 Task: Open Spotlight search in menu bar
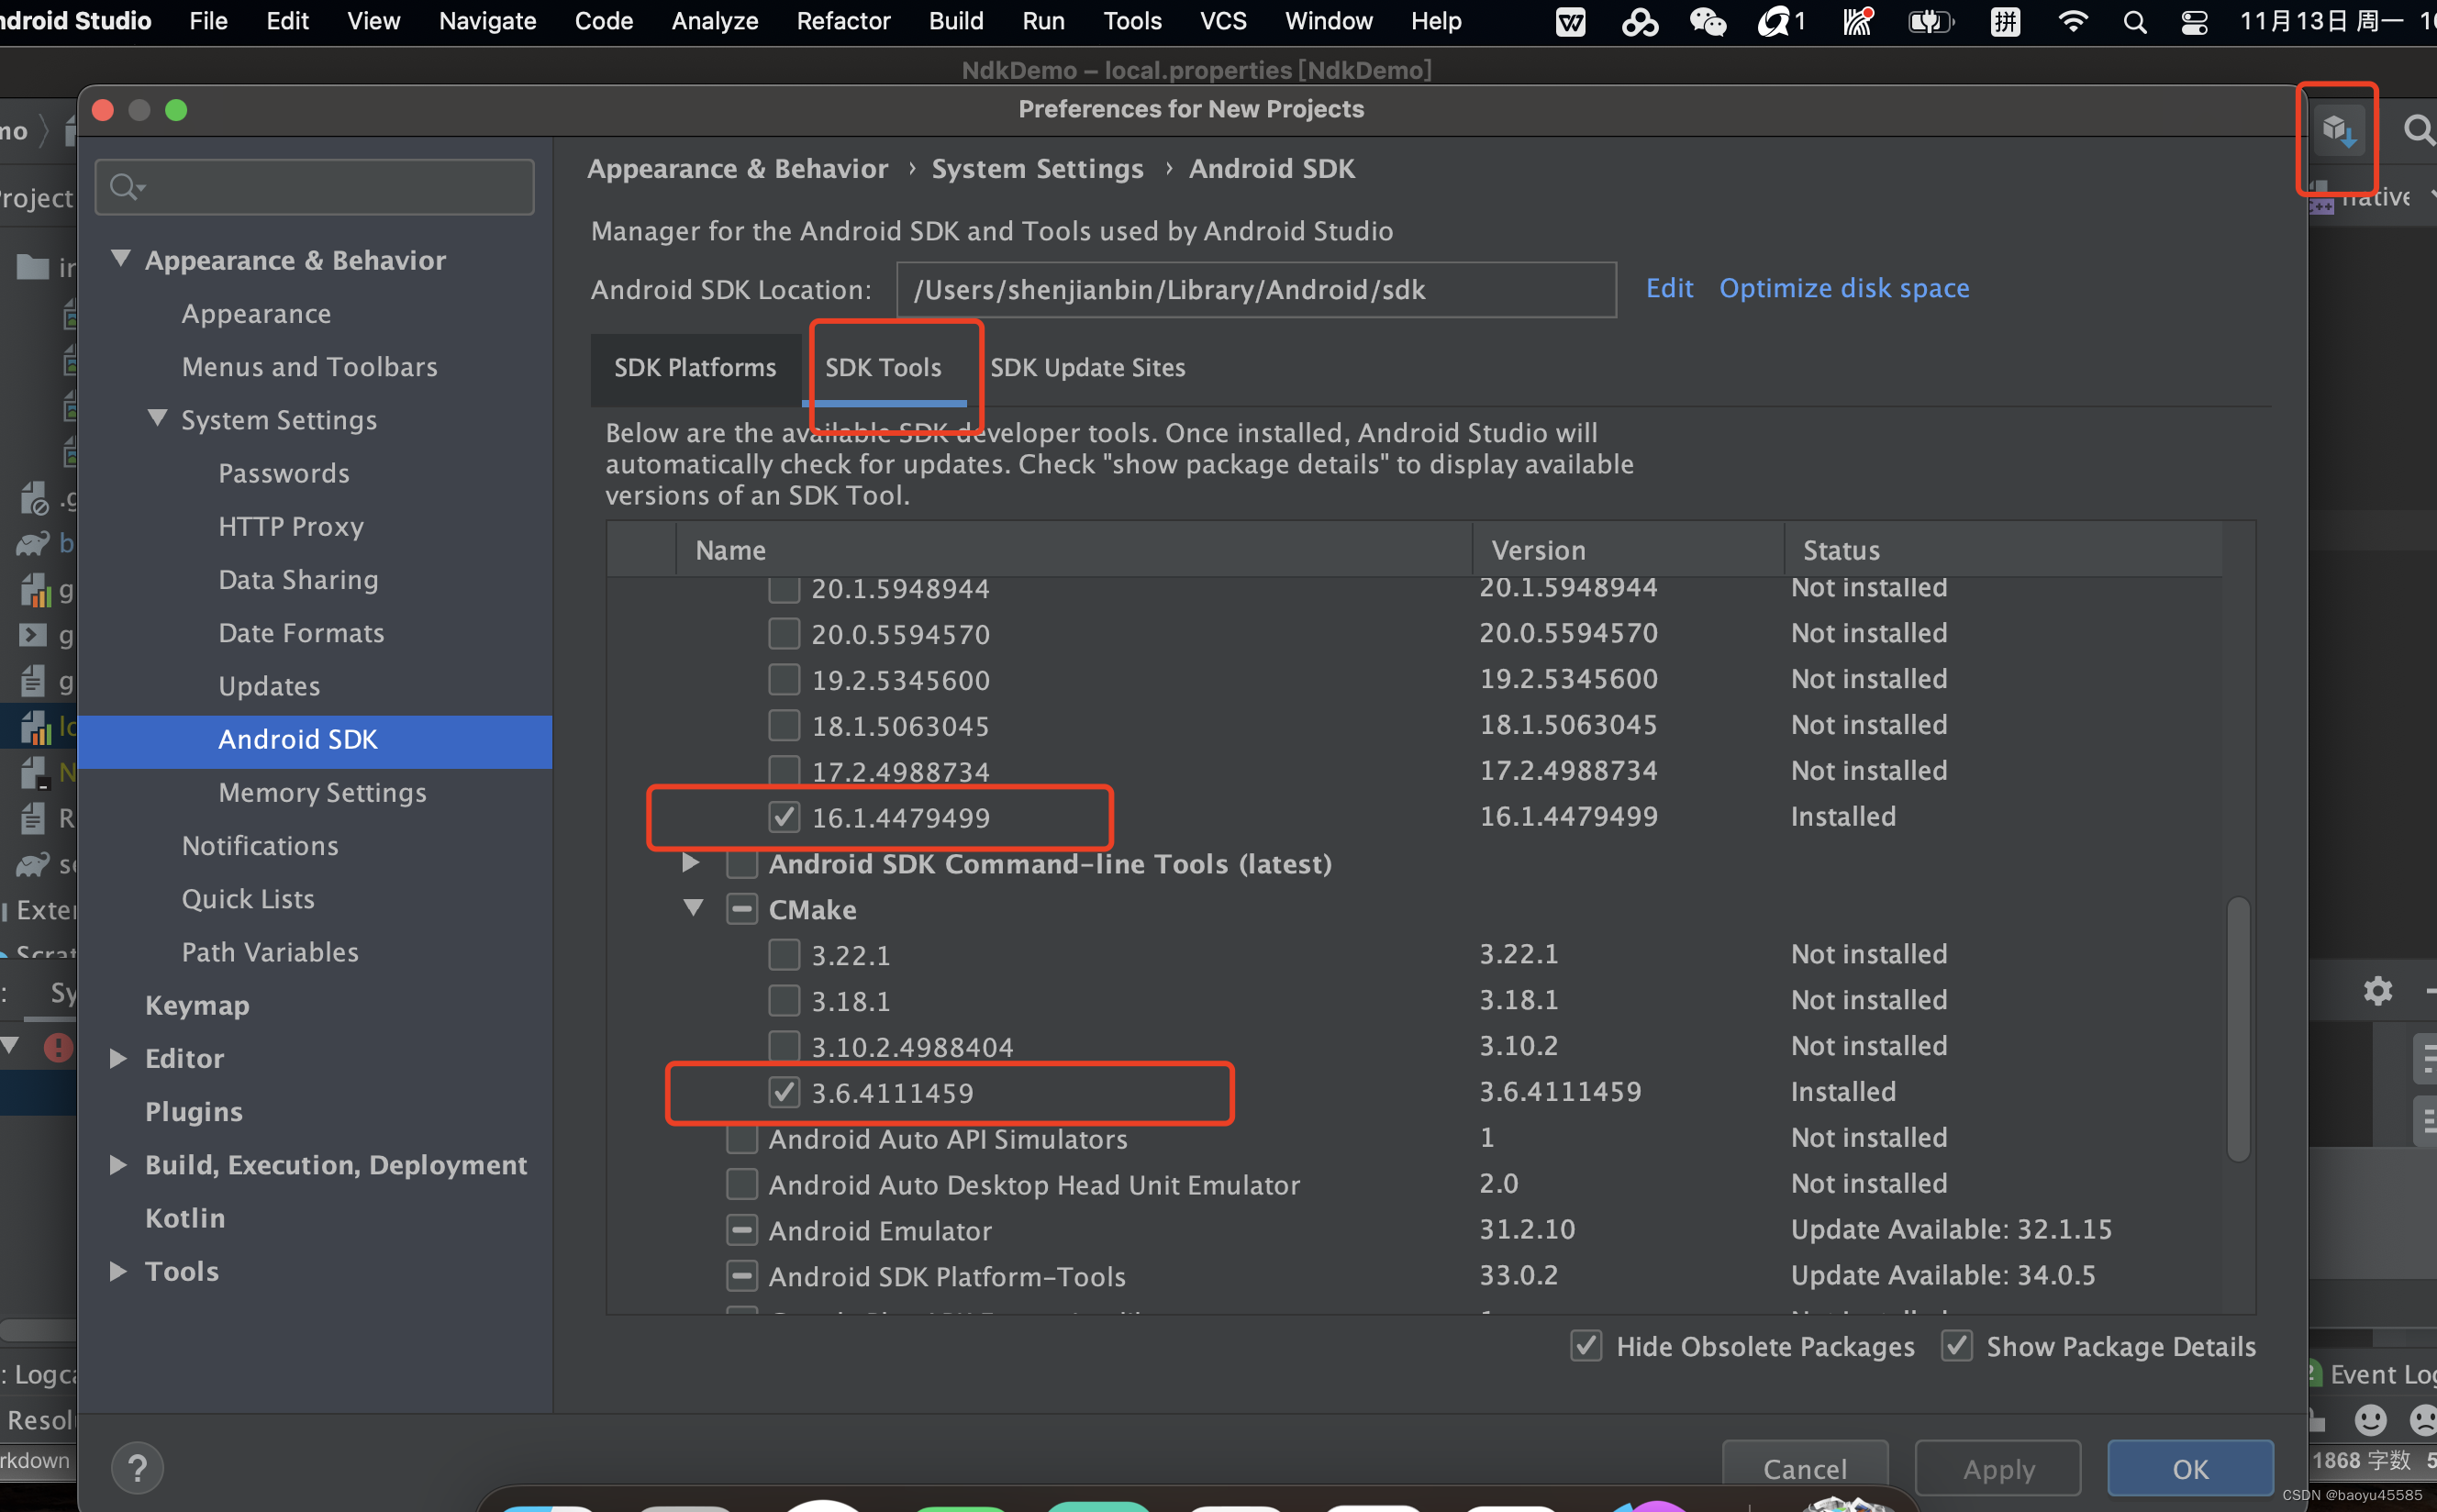tap(2134, 21)
